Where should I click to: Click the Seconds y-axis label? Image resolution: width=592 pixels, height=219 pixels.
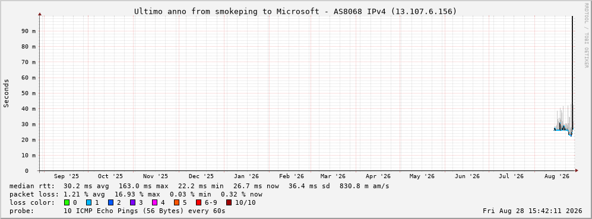(7, 93)
